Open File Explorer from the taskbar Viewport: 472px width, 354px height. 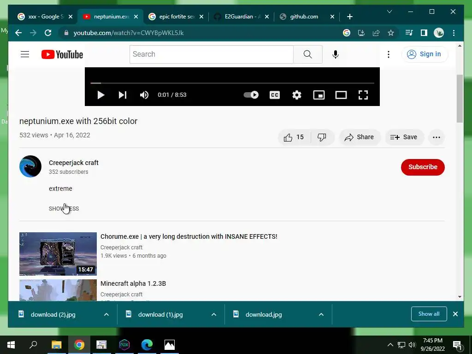(x=56, y=345)
